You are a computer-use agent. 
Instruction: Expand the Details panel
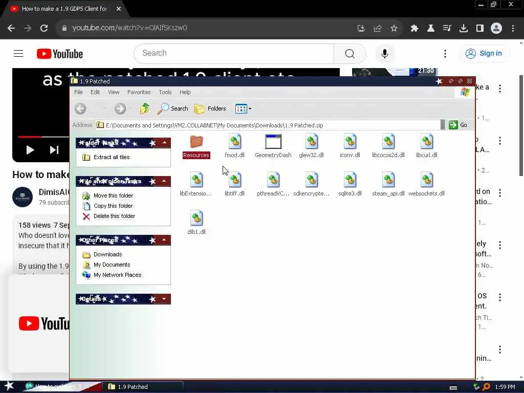[x=164, y=299]
